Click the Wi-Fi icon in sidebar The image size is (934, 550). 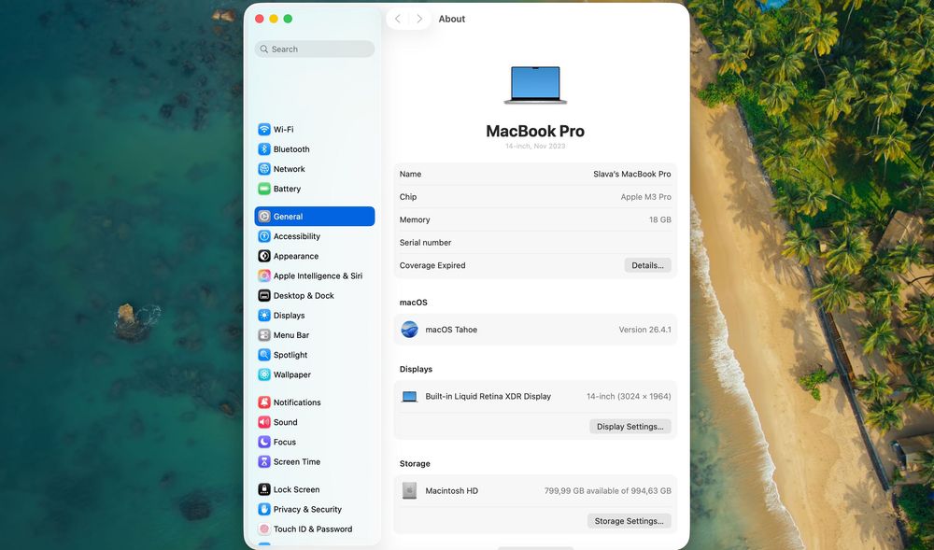click(x=264, y=129)
